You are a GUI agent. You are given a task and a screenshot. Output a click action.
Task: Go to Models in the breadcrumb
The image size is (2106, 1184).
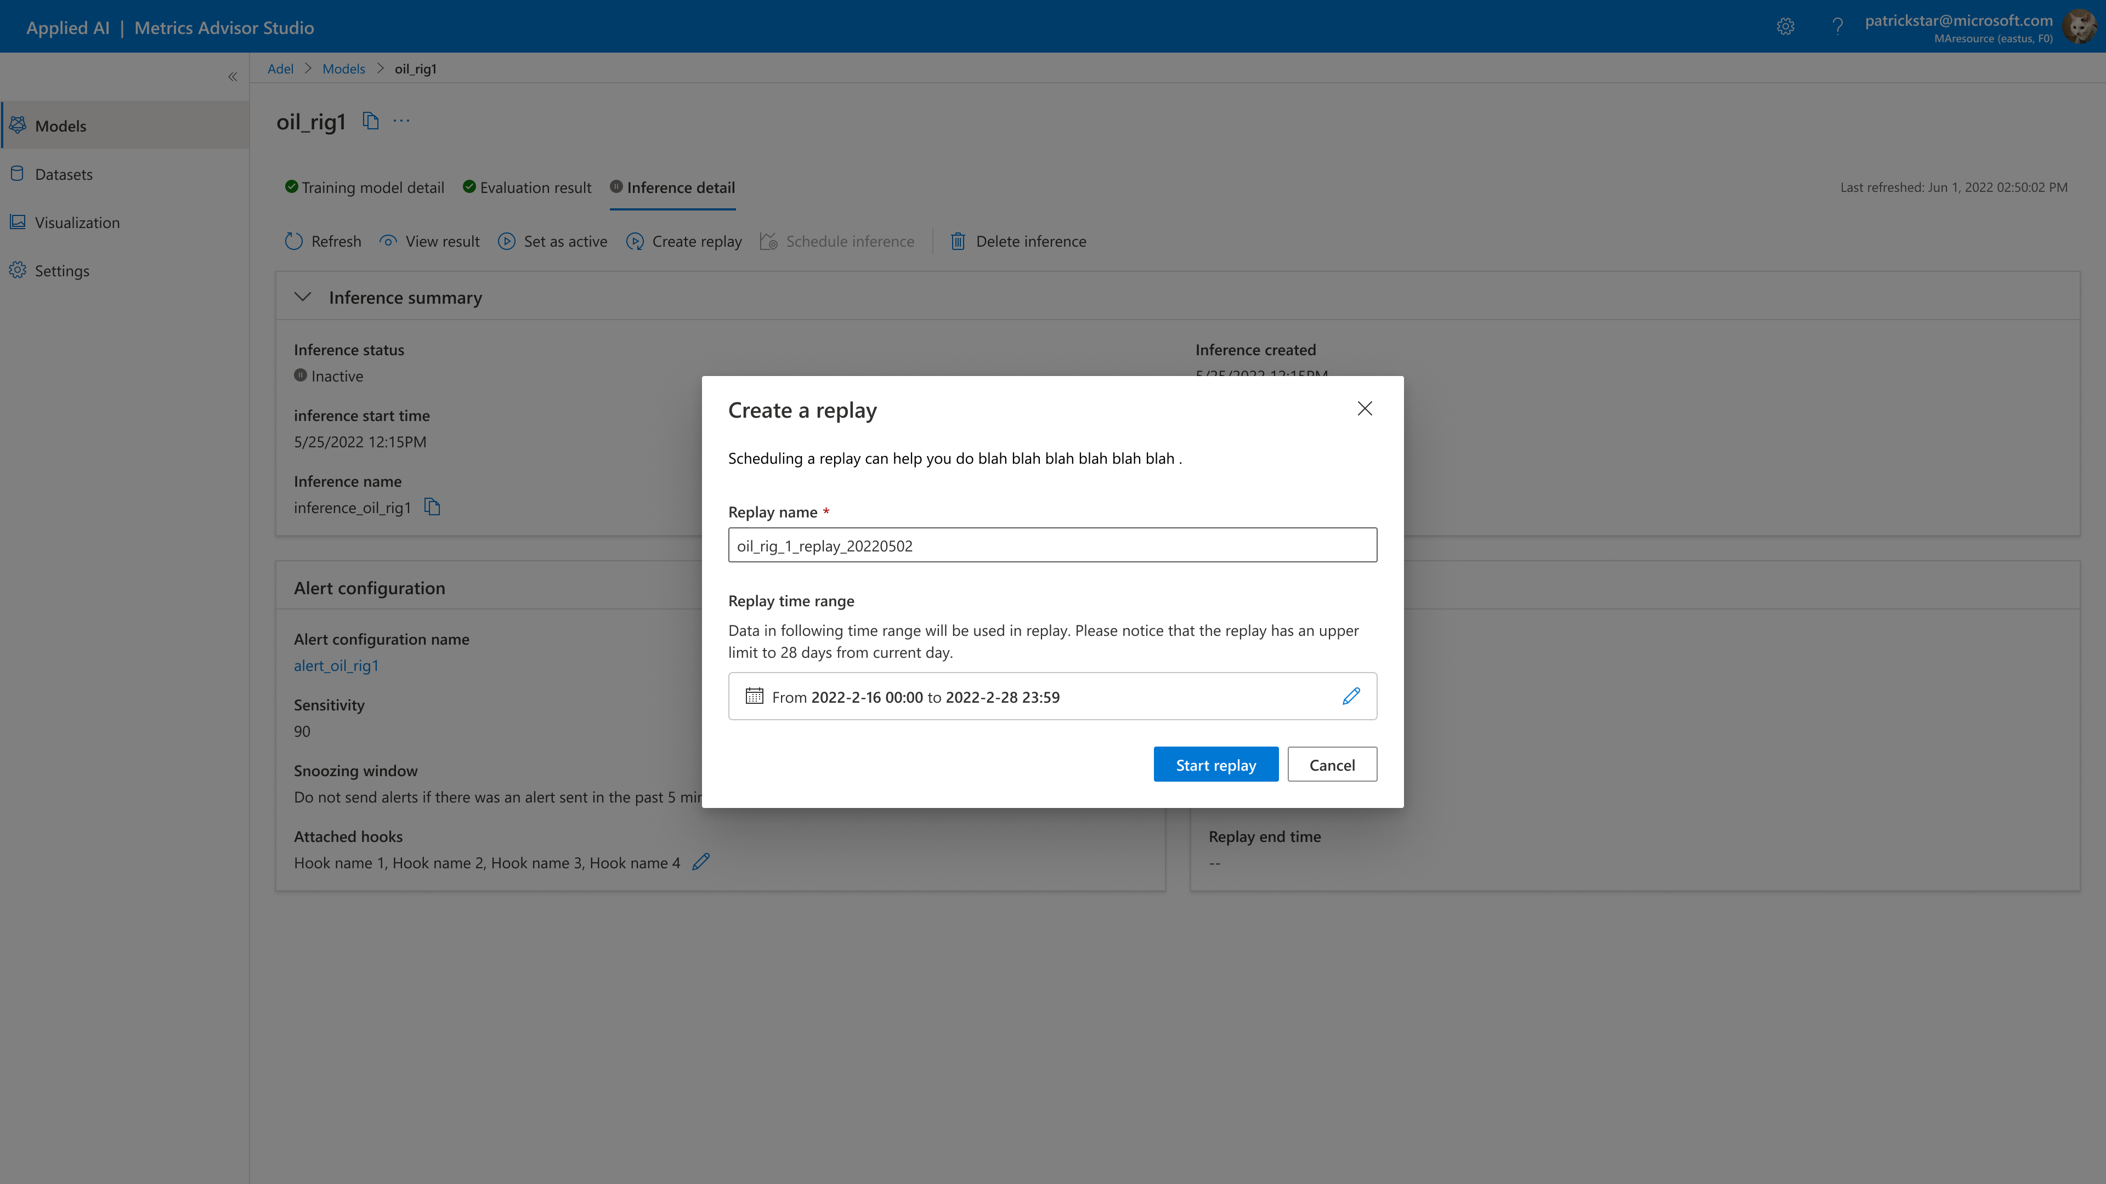[x=343, y=69]
